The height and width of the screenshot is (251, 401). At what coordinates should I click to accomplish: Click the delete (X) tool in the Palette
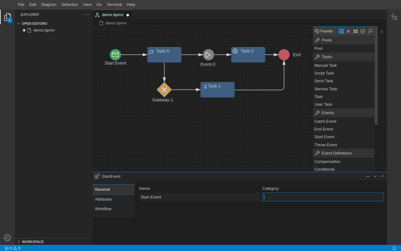click(x=348, y=31)
